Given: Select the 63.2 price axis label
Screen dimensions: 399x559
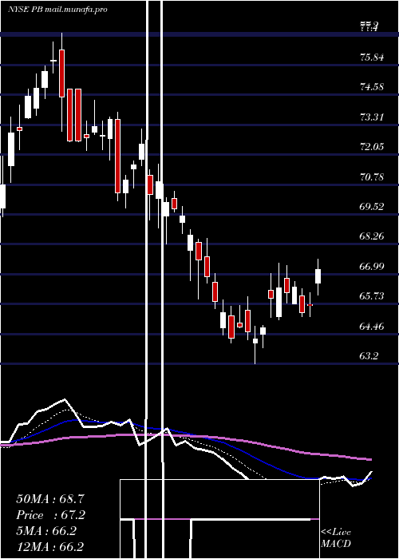Looking at the screenshot, I should [x=369, y=356].
